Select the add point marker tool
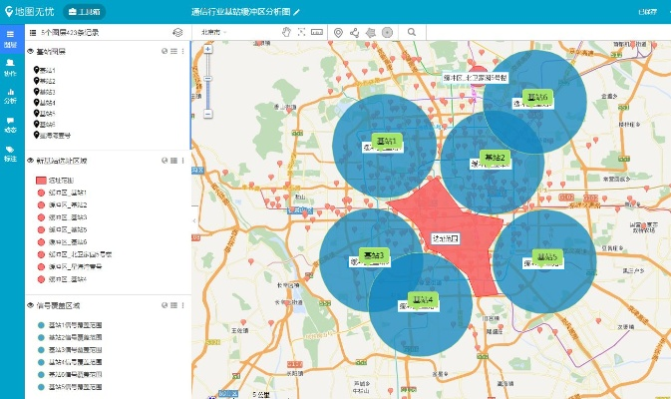 (338, 32)
